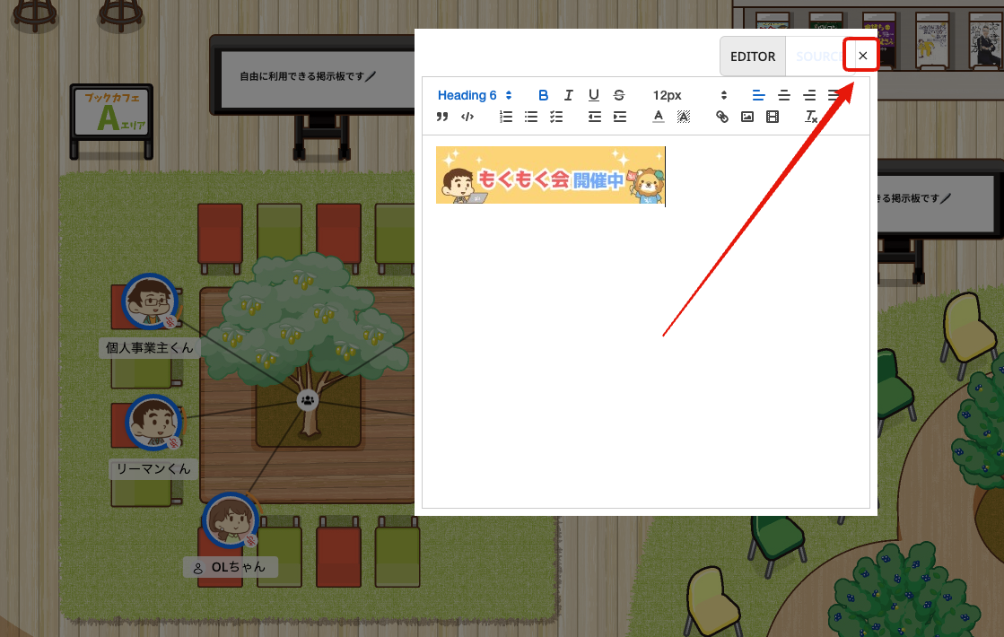Insert a code block
1004x637 pixels.
[467, 117]
